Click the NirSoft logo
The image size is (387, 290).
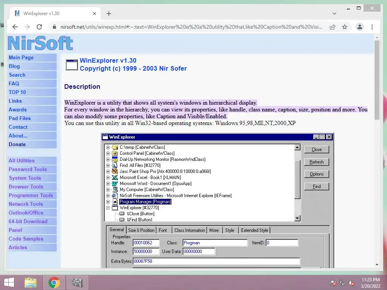coord(40,43)
